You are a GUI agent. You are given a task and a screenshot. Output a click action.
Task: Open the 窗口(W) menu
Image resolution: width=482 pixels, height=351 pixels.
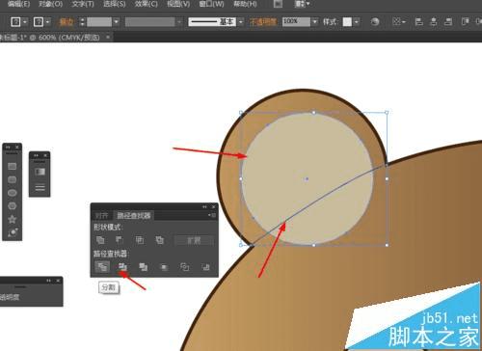[x=211, y=4]
